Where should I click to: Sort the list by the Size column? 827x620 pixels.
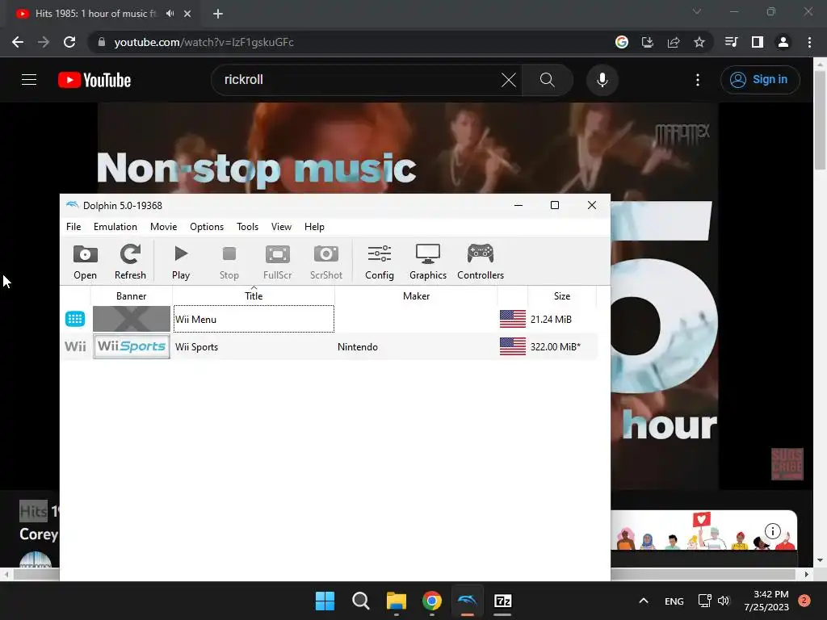pyautogui.click(x=562, y=295)
